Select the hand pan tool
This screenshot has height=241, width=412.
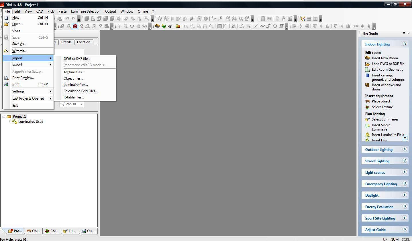pos(138,26)
